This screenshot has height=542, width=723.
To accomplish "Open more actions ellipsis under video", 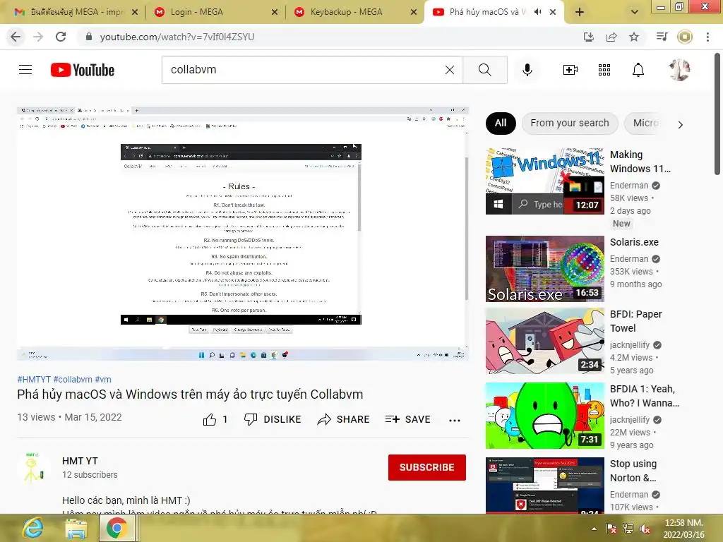I will (x=455, y=420).
